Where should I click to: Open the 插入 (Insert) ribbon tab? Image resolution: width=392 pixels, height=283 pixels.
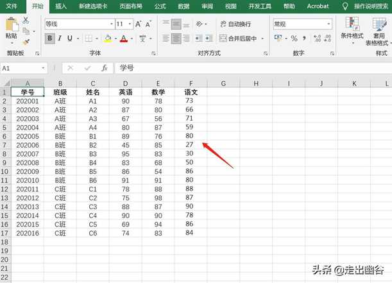(x=61, y=6)
